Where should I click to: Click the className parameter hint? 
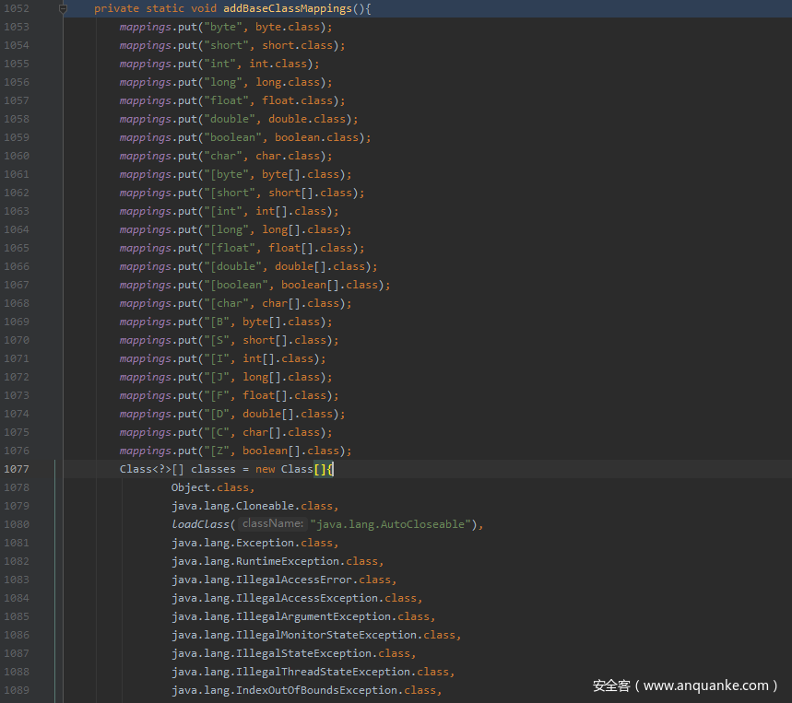click(273, 524)
